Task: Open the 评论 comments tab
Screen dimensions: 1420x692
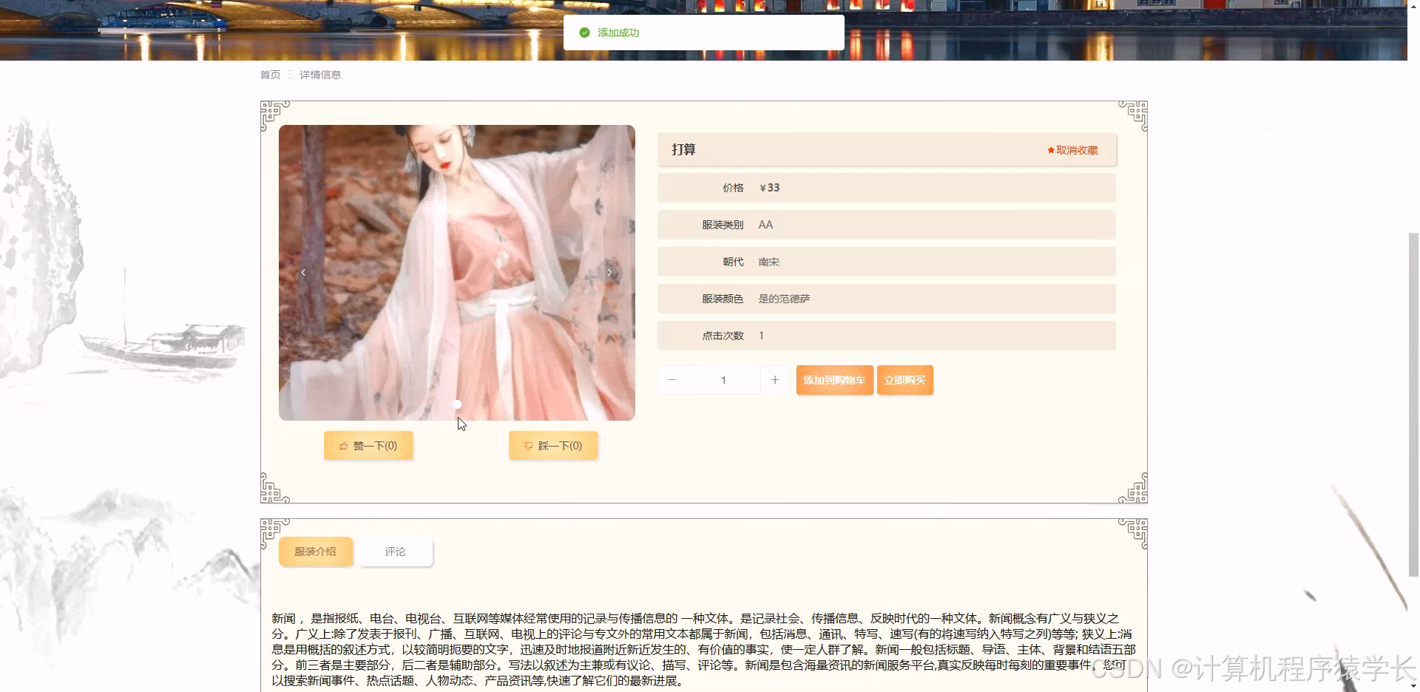Action: tap(396, 552)
